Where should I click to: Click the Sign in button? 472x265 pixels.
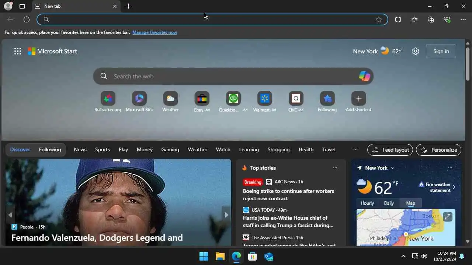click(x=441, y=51)
